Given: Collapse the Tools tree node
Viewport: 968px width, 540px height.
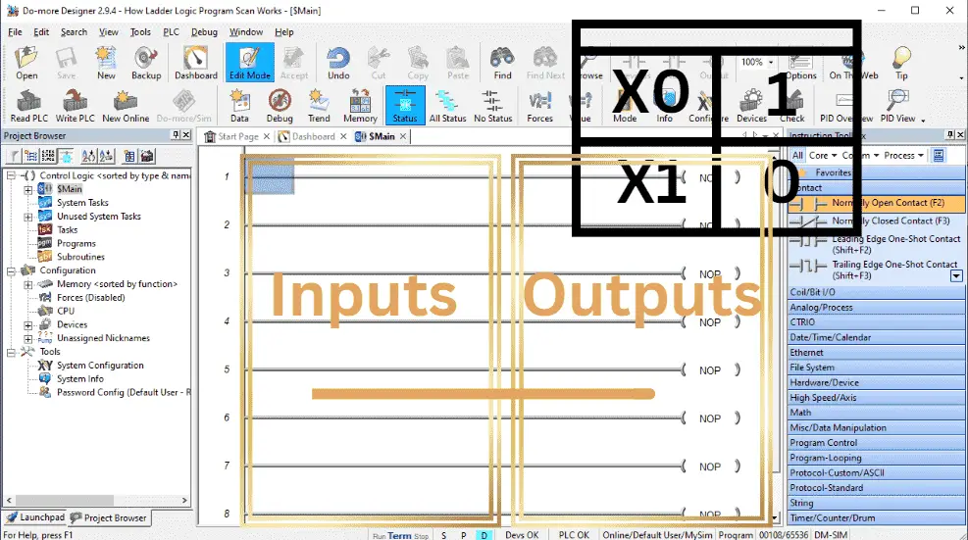Looking at the screenshot, I should 11,353.
